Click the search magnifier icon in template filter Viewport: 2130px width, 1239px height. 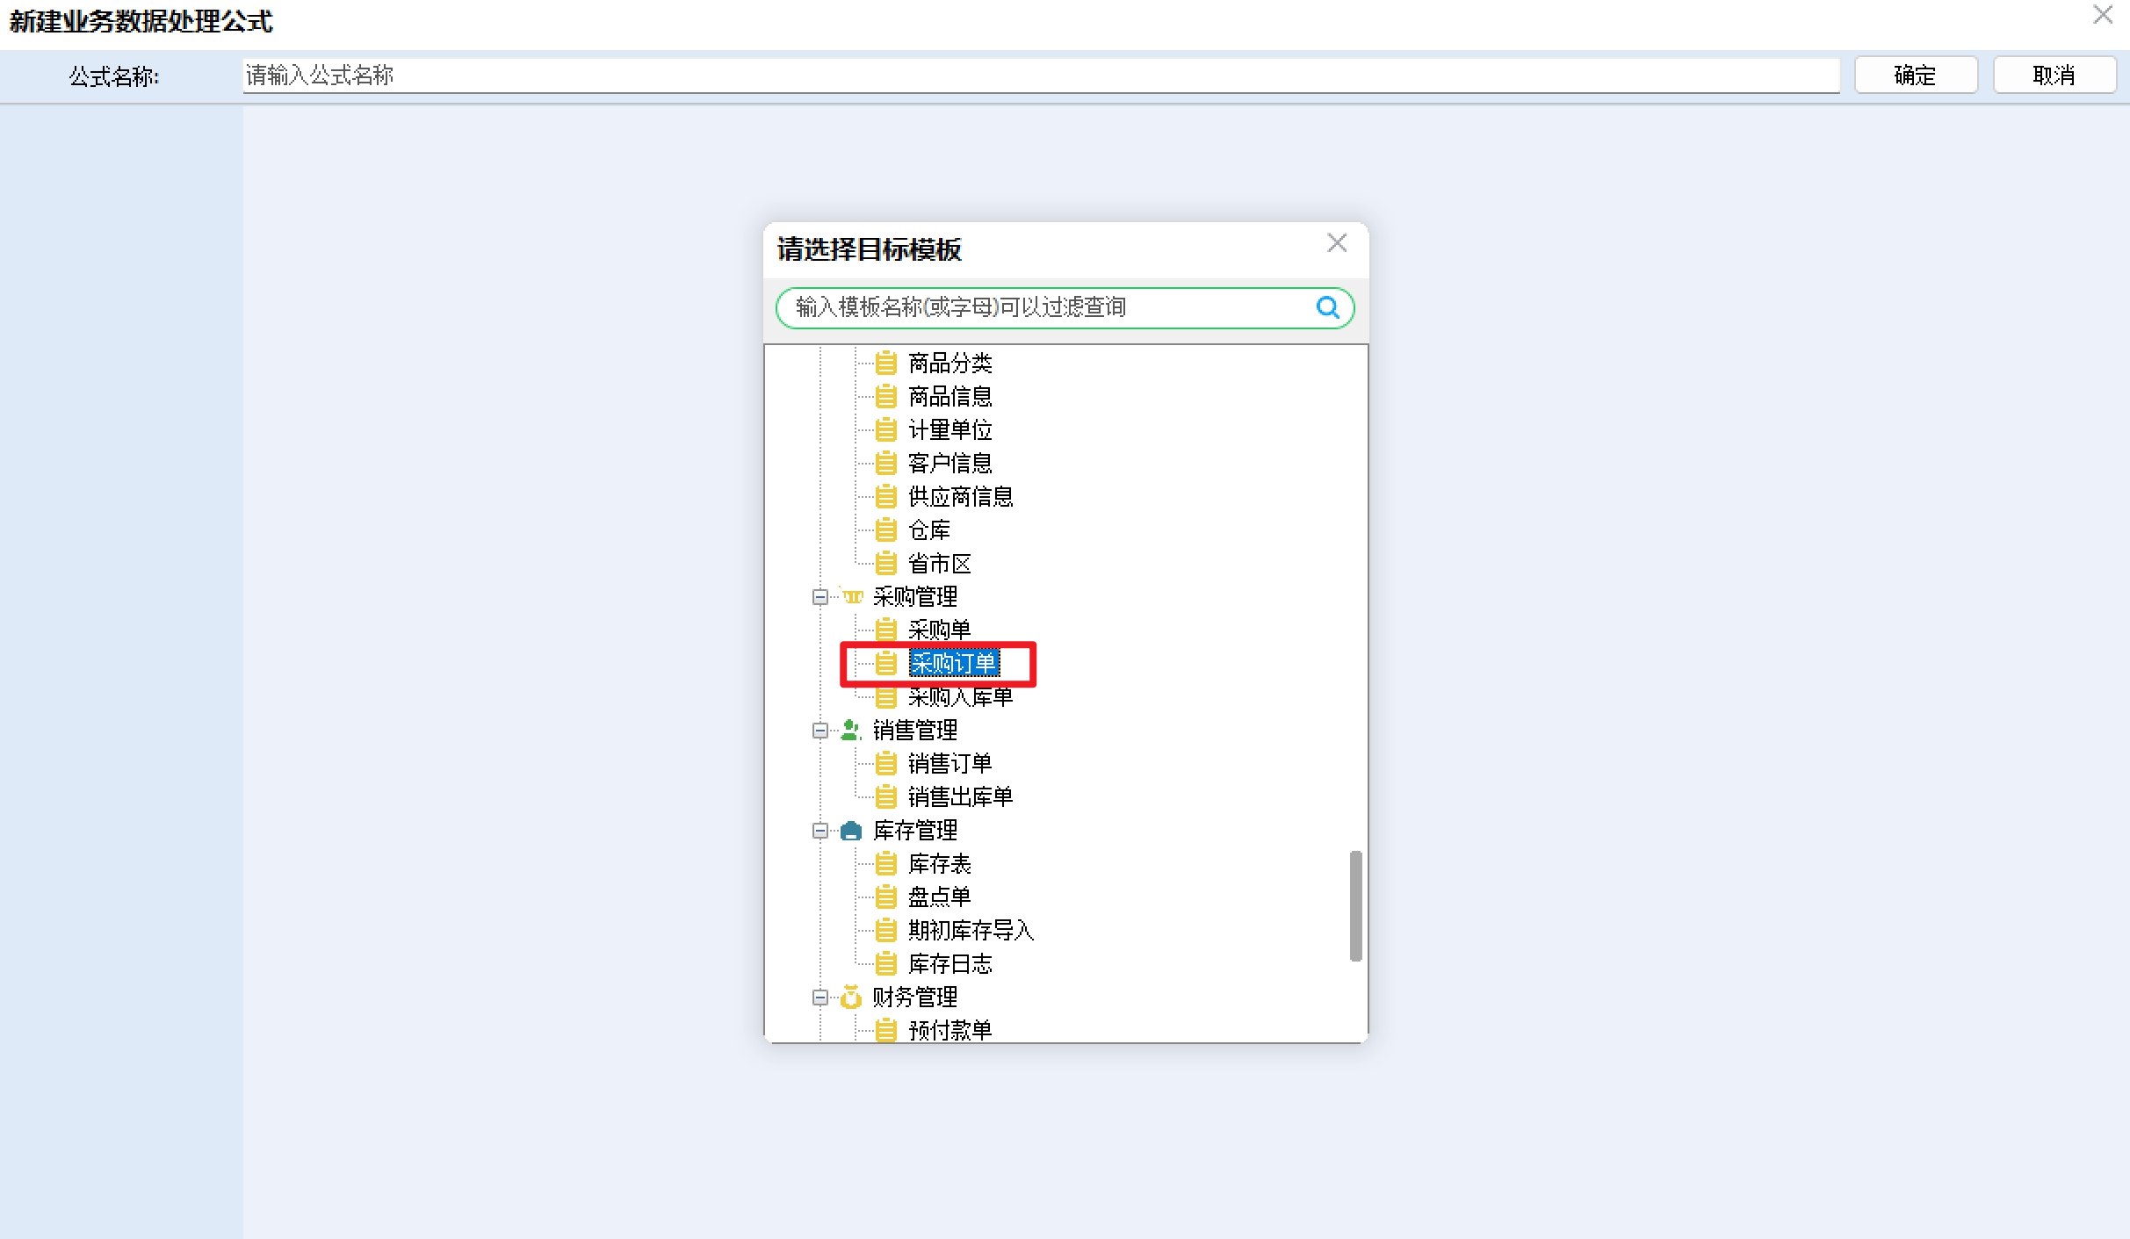point(1327,307)
